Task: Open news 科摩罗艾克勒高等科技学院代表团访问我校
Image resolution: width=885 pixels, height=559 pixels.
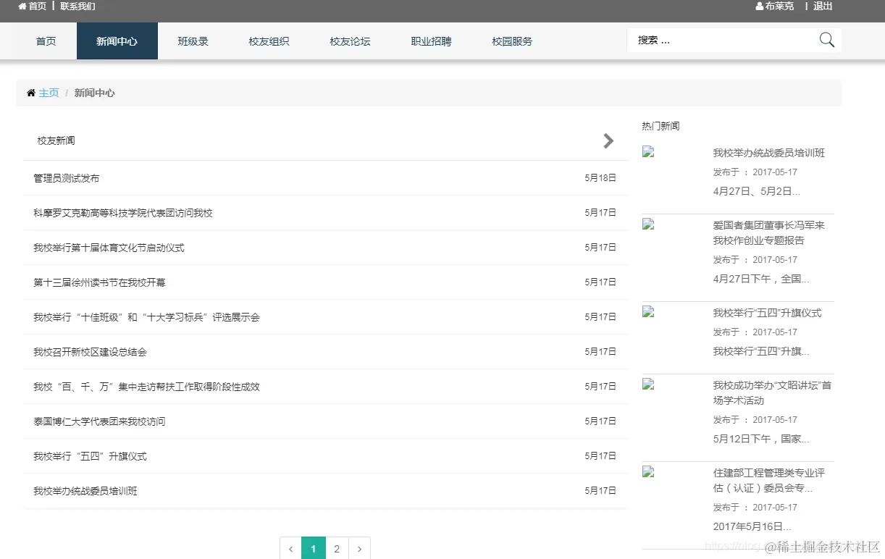Action: (123, 213)
